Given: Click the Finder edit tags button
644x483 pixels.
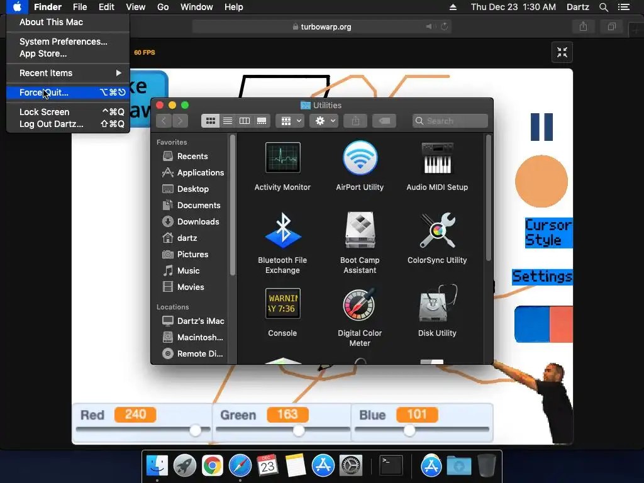Looking at the screenshot, I should tap(384, 121).
